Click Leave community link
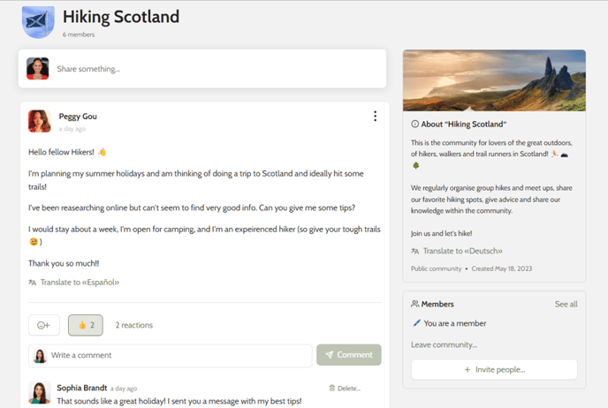Viewport: 608px width, 408px height. [x=444, y=344]
